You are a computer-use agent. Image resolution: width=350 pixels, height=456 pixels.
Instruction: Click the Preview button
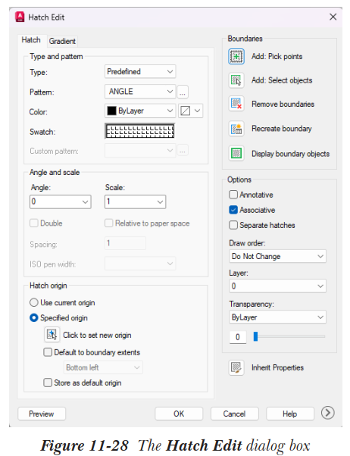pyautogui.click(x=42, y=414)
